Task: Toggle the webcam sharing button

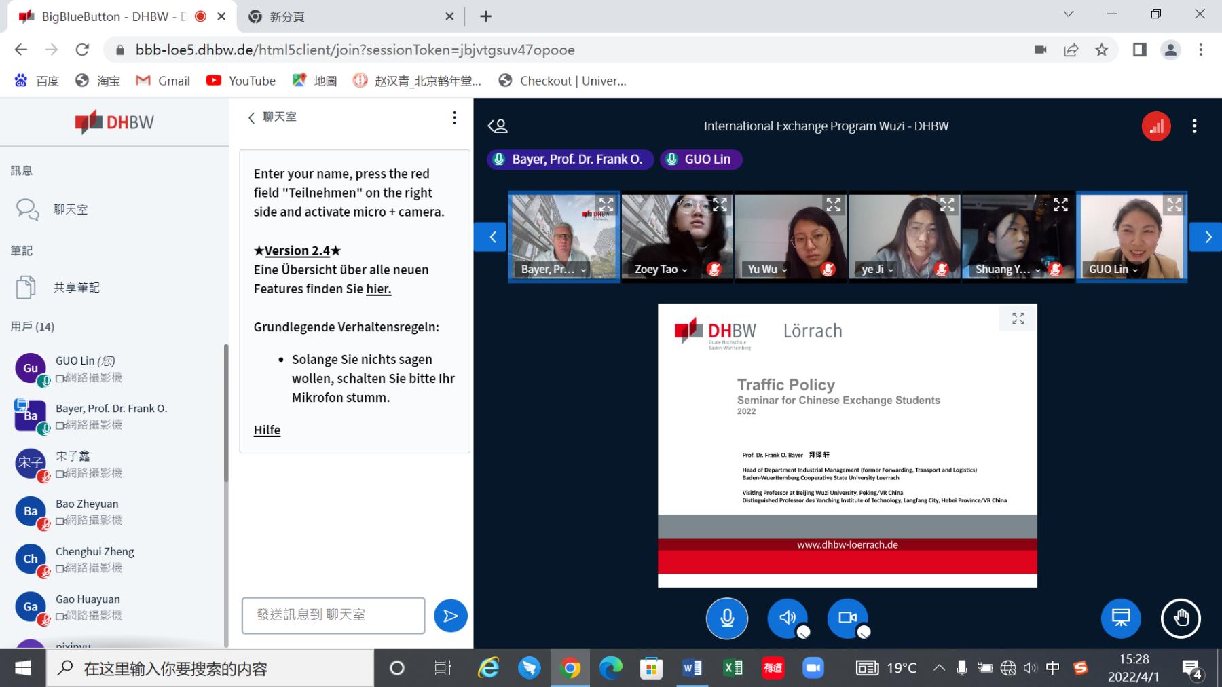Action: [x=847, y=618]
